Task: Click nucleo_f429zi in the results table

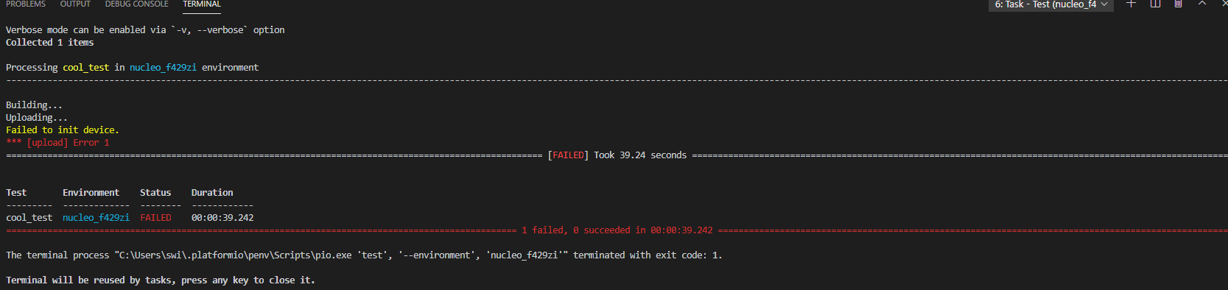Action: click(x=96, y=217)
